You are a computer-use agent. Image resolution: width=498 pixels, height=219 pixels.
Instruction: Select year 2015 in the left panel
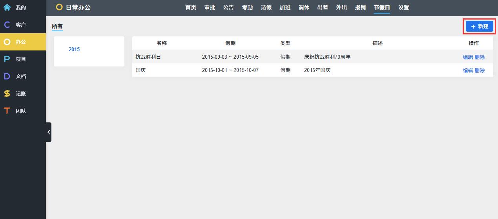[74, 49]
